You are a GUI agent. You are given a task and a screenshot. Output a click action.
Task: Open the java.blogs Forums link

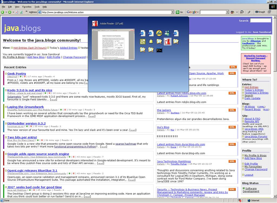[256, 136]
